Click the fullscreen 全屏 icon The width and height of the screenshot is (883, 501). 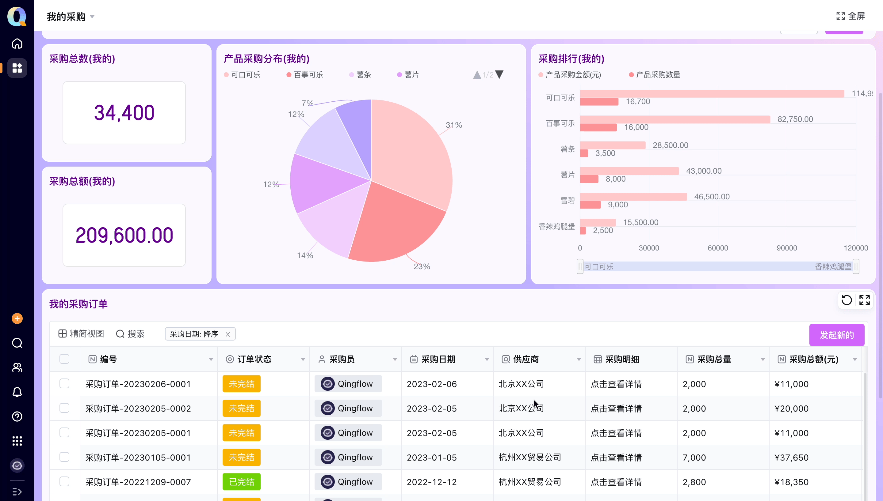click(x=841, y=16)
